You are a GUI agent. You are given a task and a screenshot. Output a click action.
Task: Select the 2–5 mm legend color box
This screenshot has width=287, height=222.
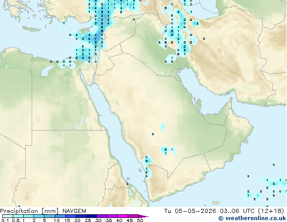tap(39, 216)
